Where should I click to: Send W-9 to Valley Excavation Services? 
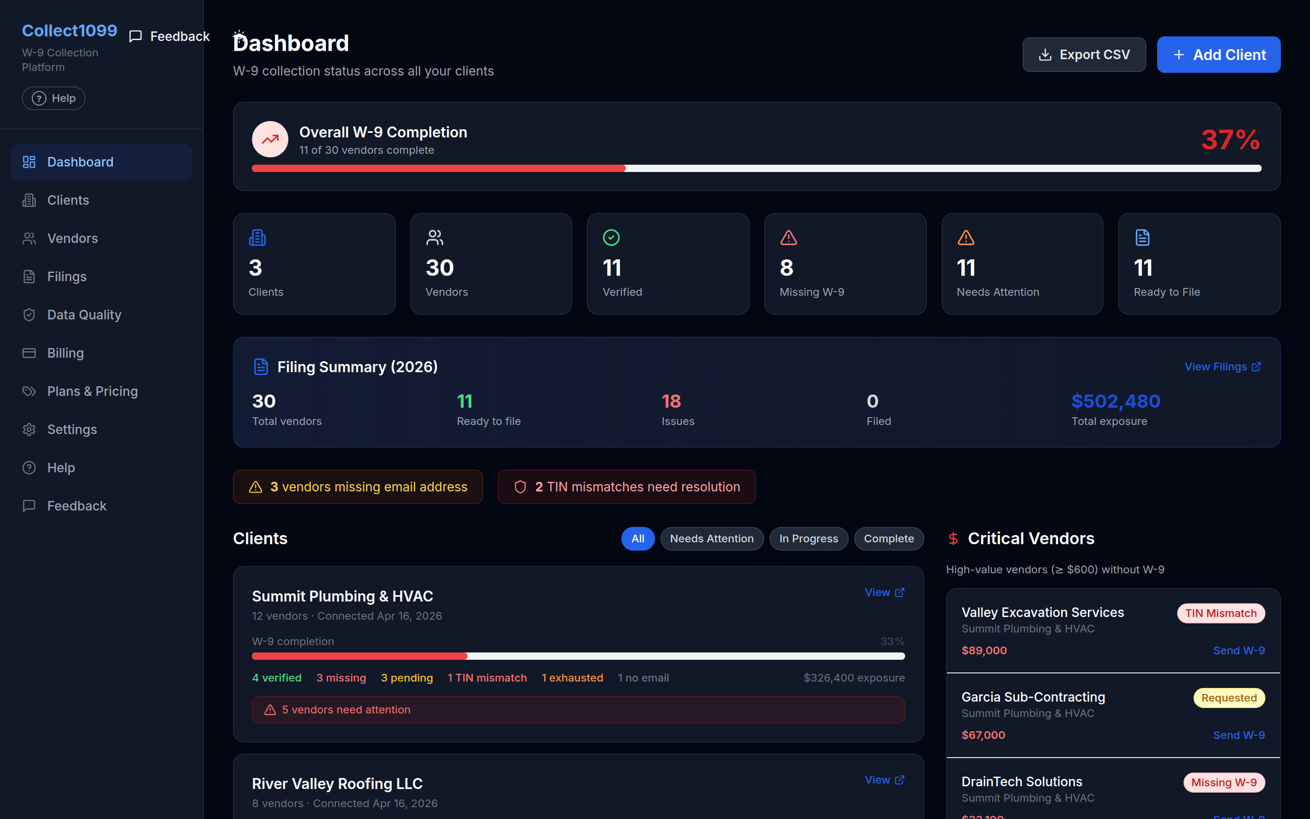pos(1239,651)
